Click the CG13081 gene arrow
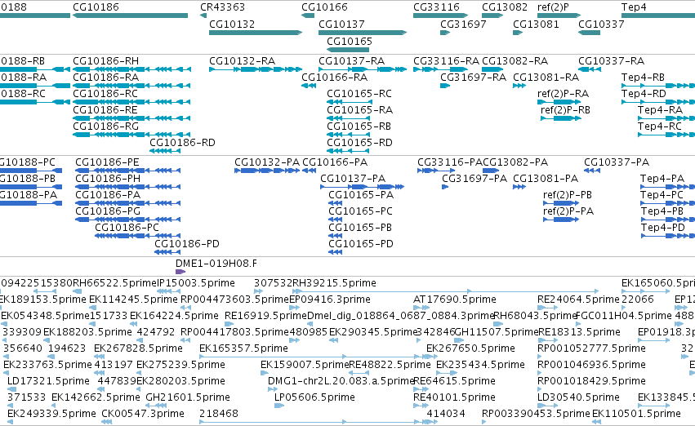The height and width of the screenshot is (426, 695). (x=518, y=33)
